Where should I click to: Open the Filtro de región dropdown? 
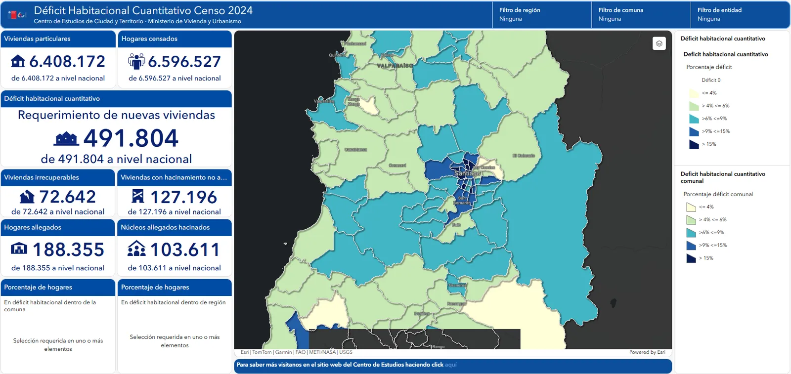[542, 14]
